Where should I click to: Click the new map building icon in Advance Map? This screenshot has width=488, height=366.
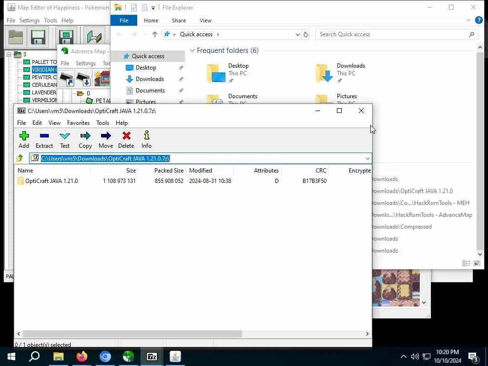click(102, 79)
